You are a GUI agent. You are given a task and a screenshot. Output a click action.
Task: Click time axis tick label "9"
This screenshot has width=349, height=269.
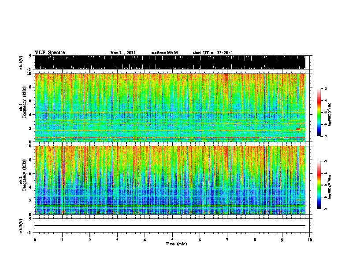(282, 240)
